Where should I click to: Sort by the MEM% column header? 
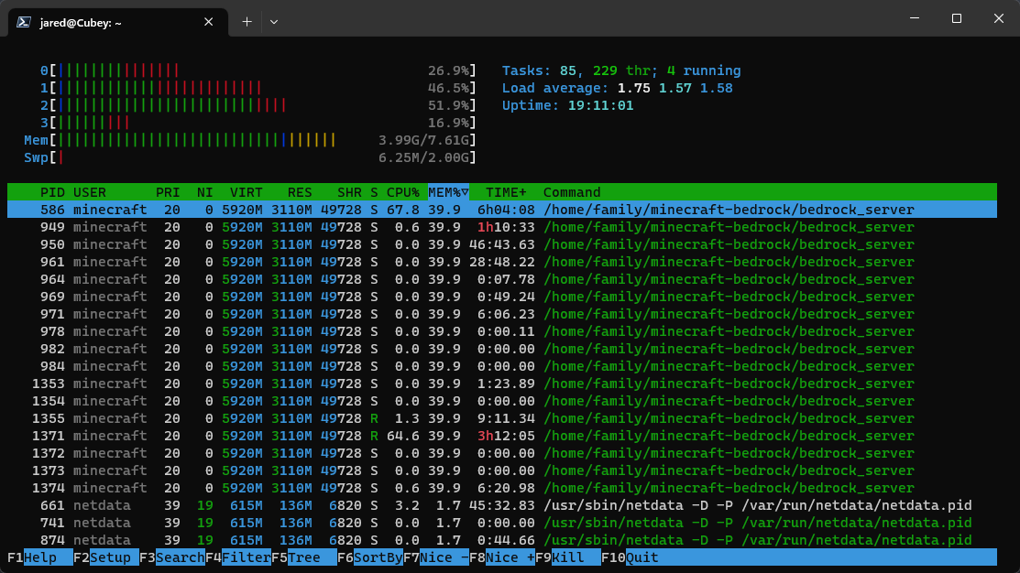click(448, 192)
